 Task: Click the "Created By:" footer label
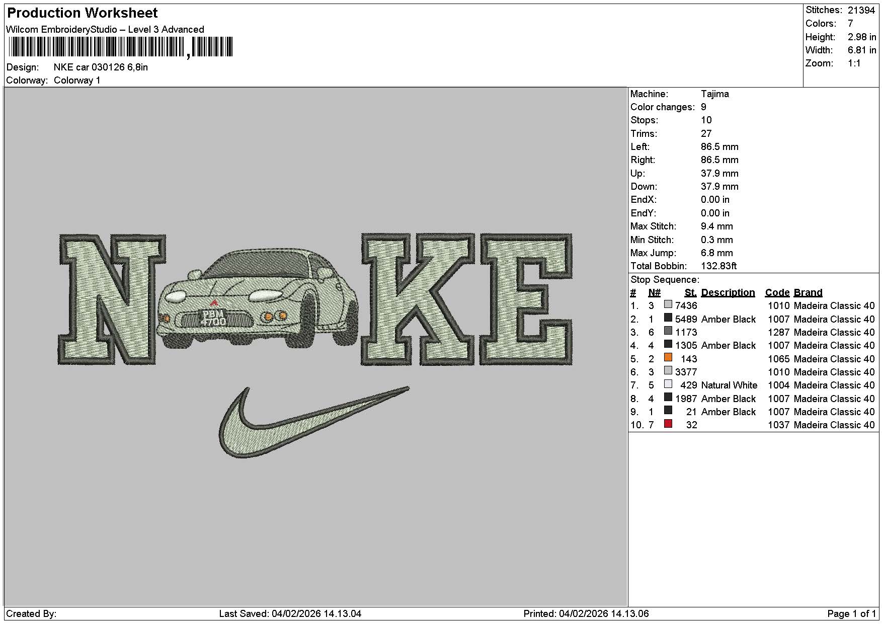(x=31, y=614)
